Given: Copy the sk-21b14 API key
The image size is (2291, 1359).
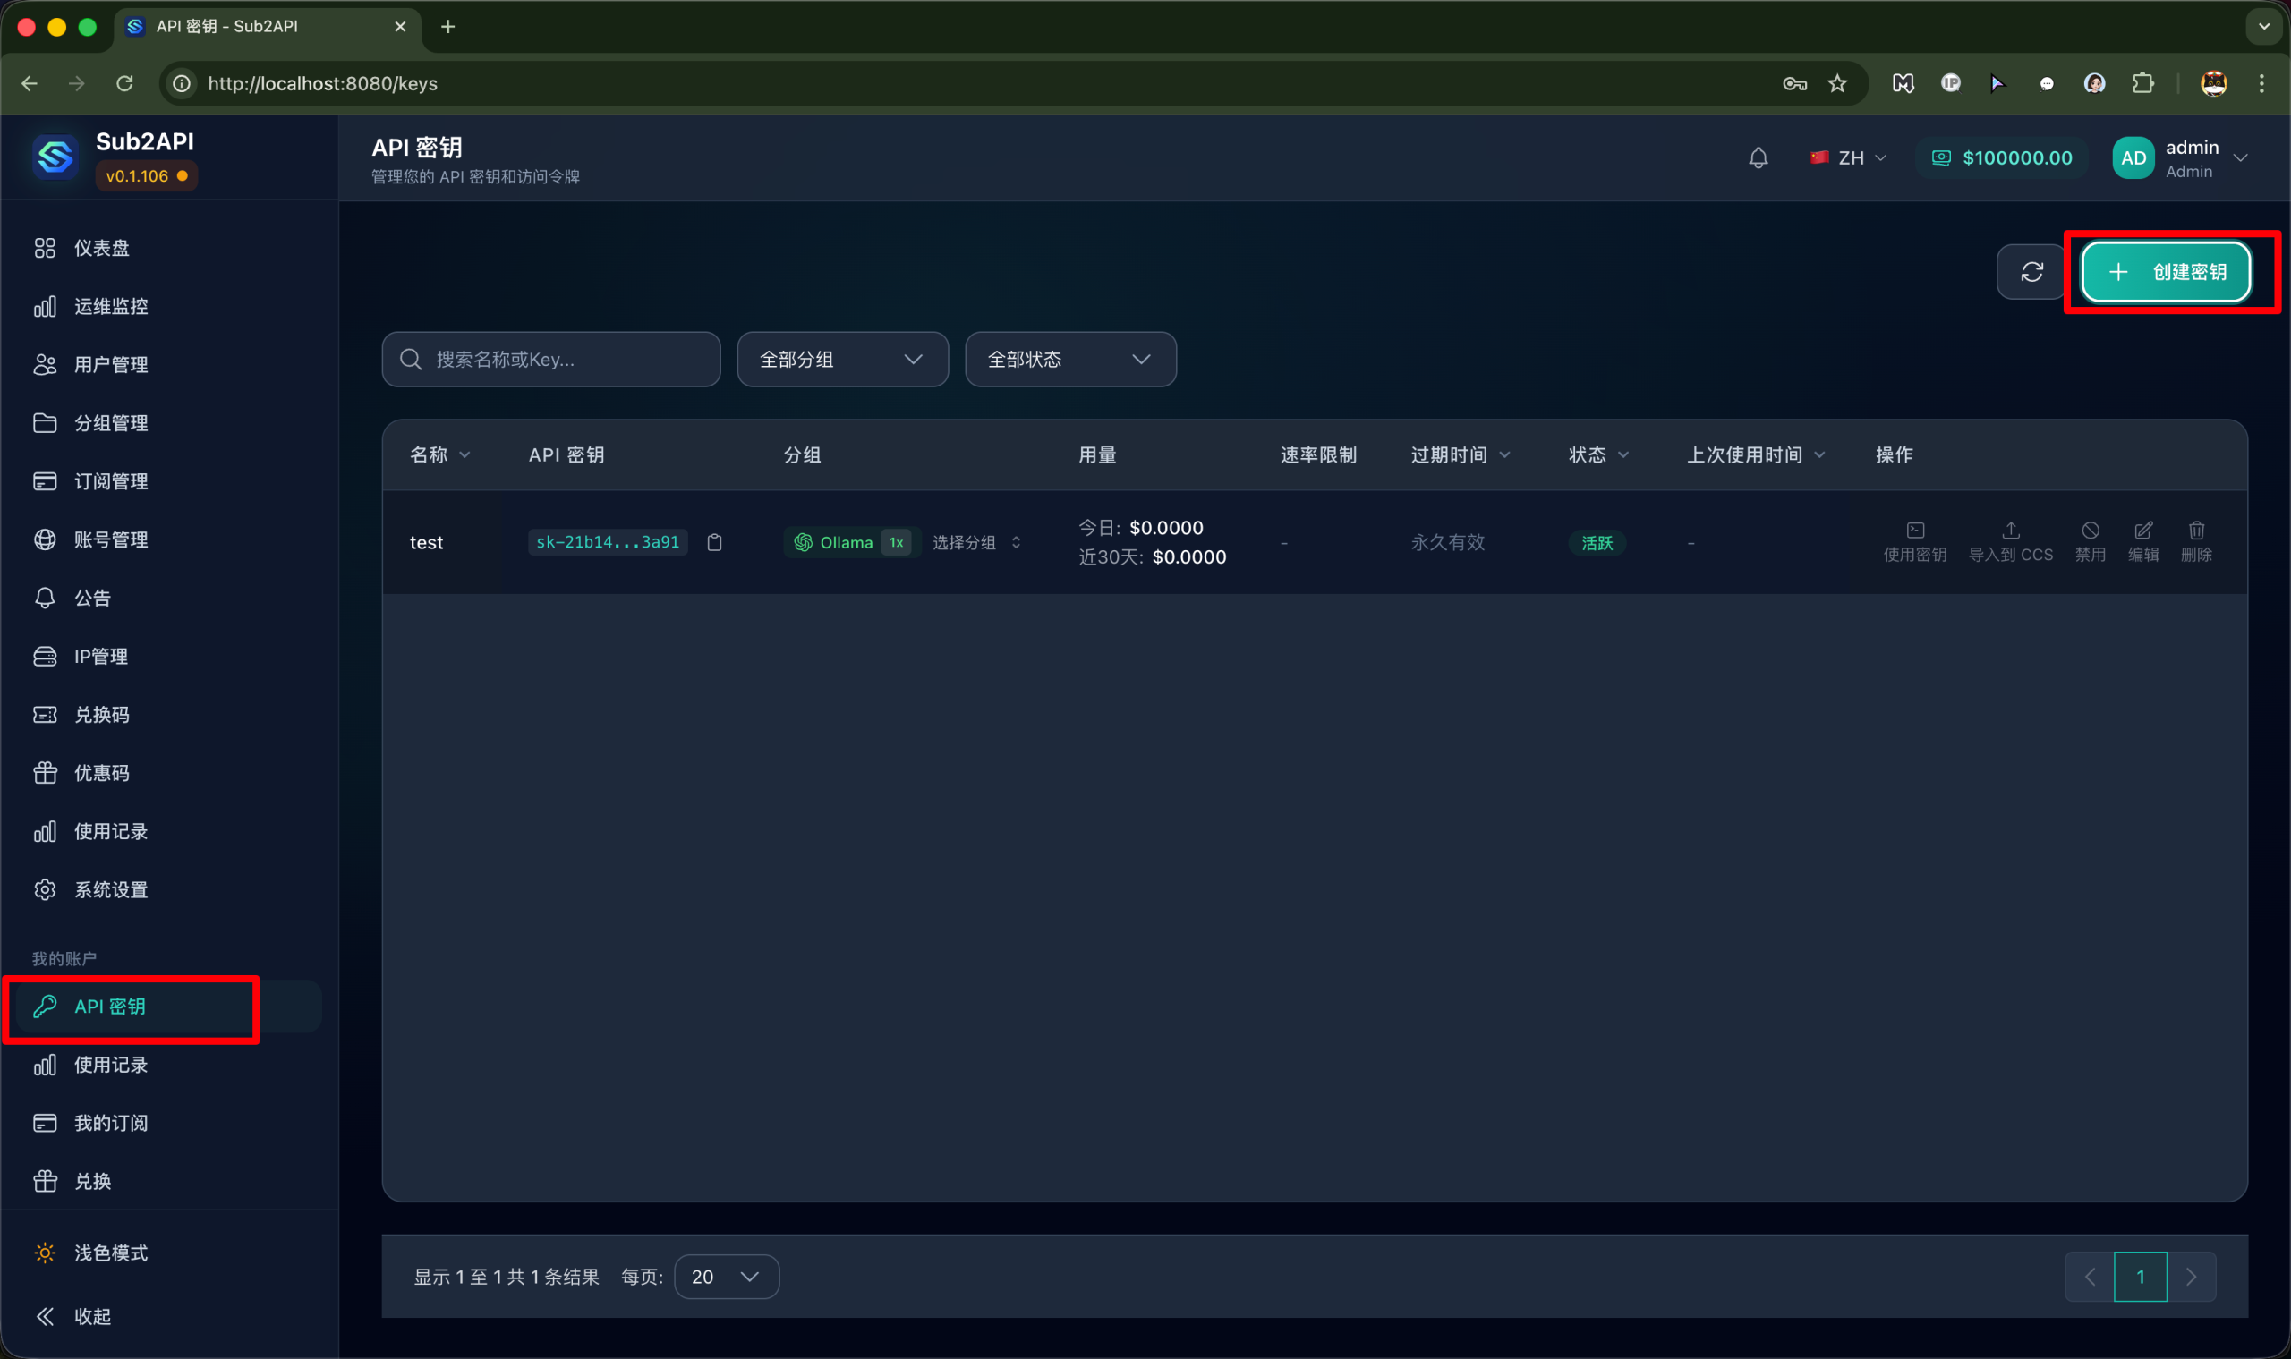Looking at the screenshot, I should click(x=714, y=542).
